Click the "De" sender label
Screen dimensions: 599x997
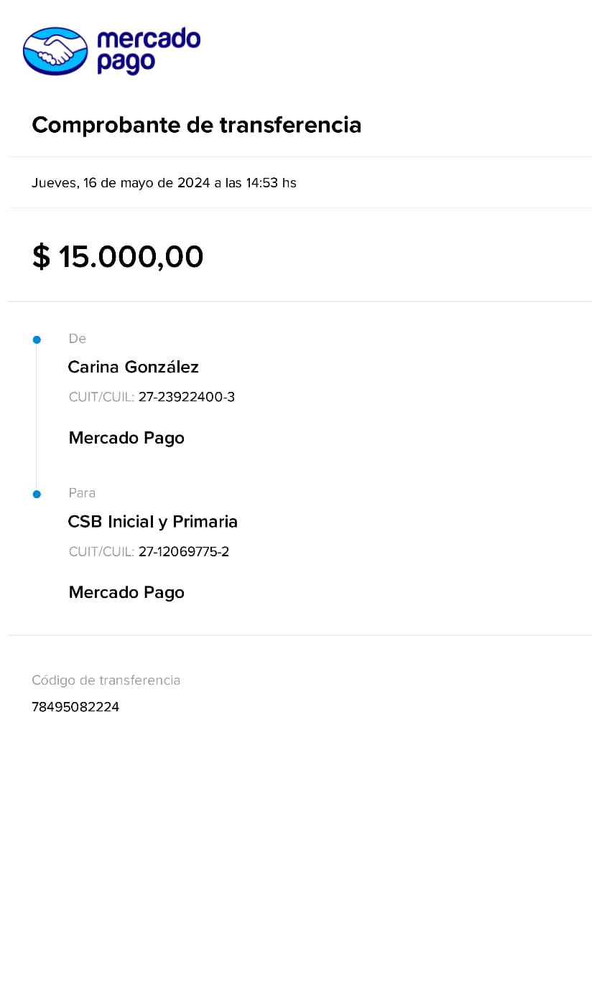pos(78,339)
